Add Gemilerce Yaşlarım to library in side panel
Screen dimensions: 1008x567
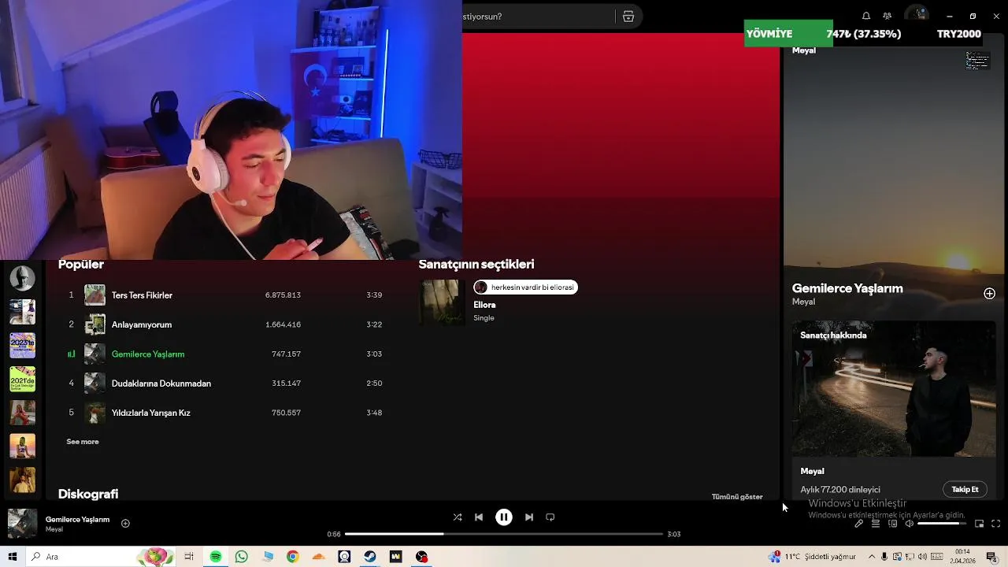[x=989, y=294]
